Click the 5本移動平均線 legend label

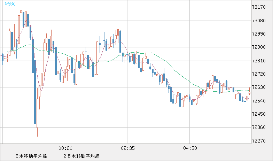(31, 156)
